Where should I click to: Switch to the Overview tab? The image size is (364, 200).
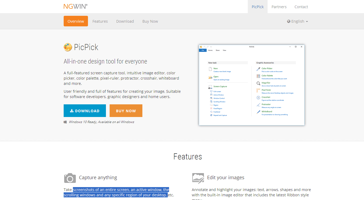(76, 21)
